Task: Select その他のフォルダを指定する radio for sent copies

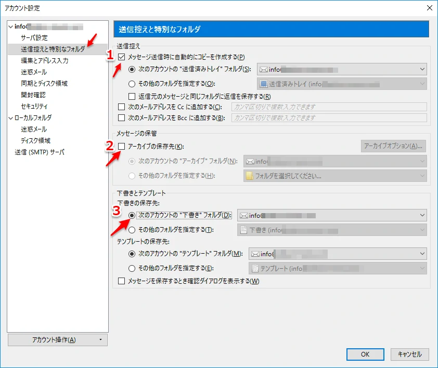Action: tap(132, 83)
